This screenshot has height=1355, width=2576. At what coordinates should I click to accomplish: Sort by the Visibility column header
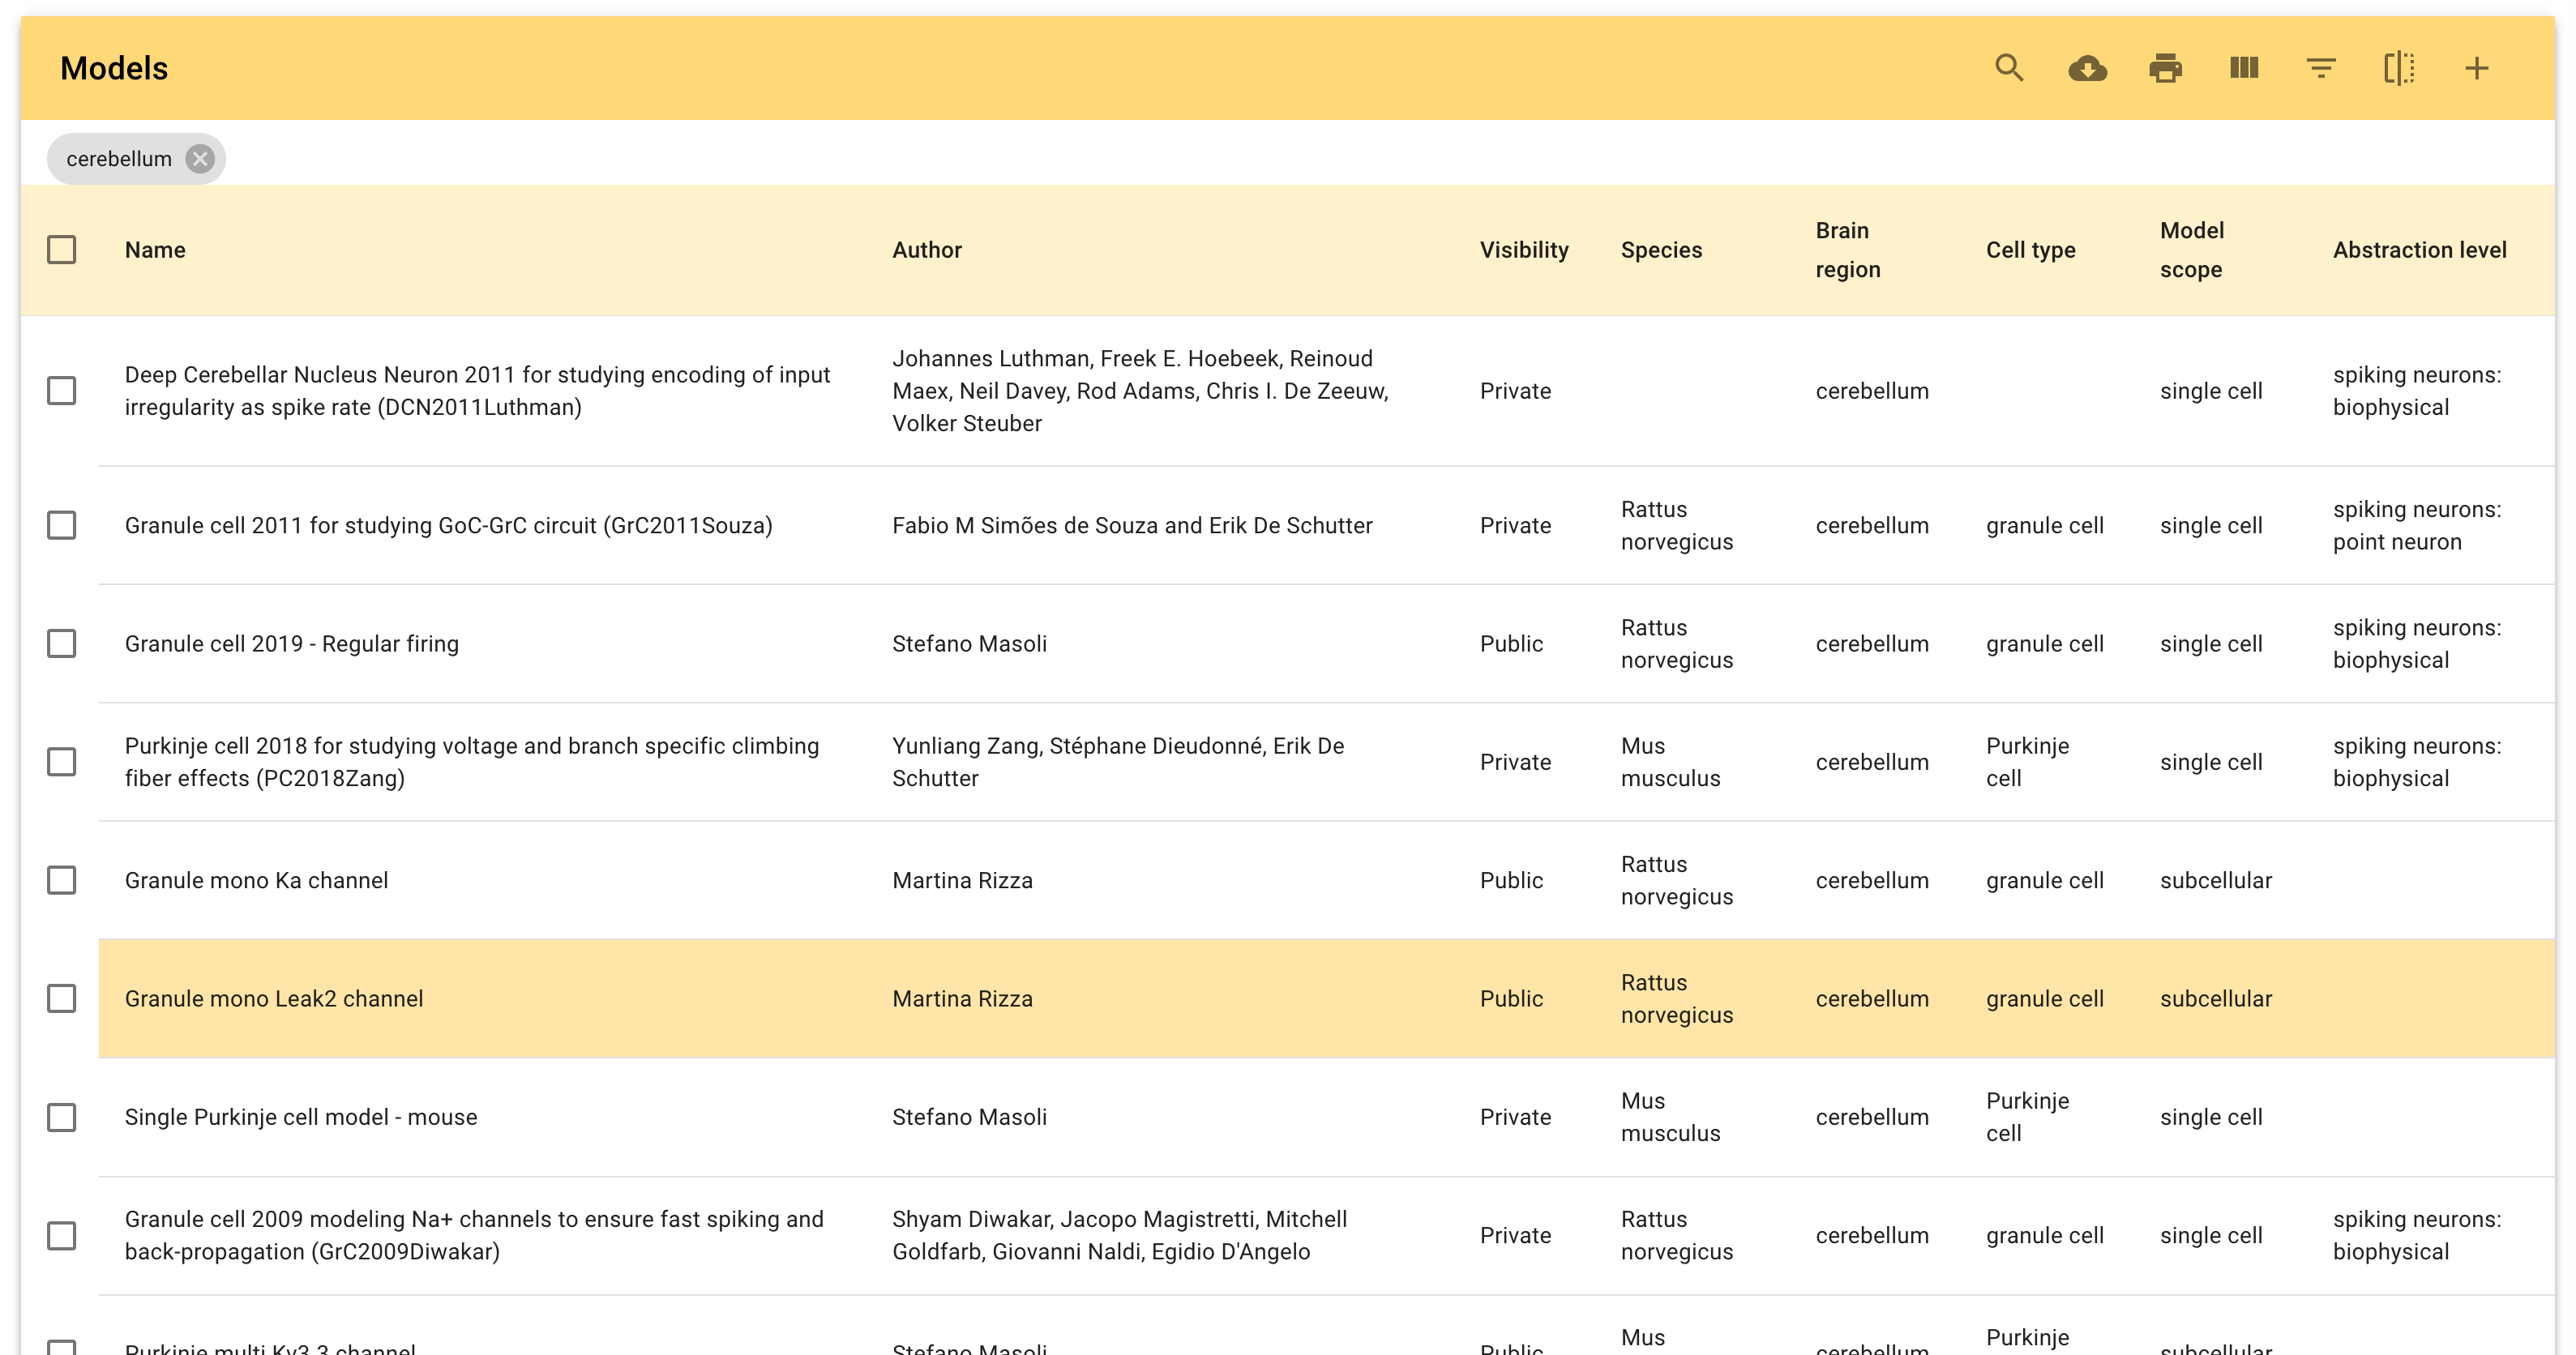(x=1524, y=250)
